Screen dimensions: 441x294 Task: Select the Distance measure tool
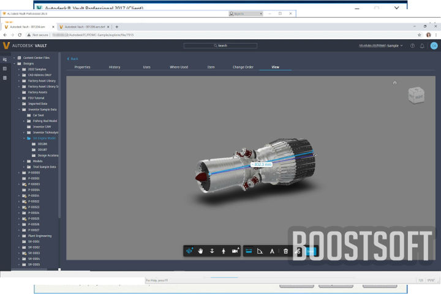[249, 251]
